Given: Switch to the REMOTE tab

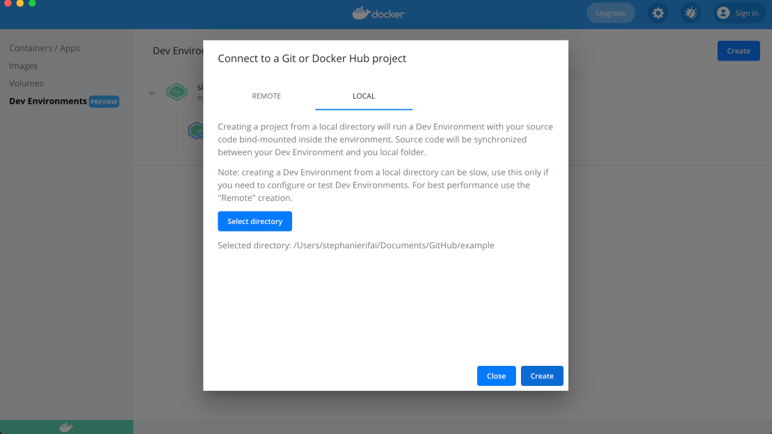Looking at the screenshot, I should (266, 96).
